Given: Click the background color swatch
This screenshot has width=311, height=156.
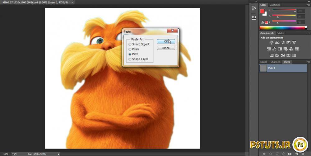Looking at the screenshot, I should 265,14.
